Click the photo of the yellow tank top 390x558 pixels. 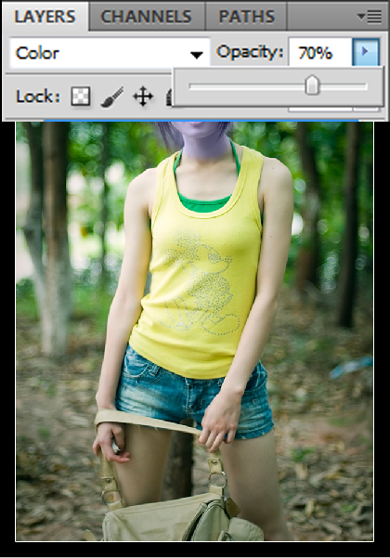pos(194,331)
